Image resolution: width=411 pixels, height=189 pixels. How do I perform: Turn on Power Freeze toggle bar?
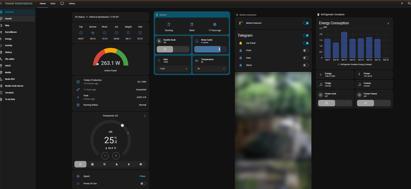click(x=374, y=103)
